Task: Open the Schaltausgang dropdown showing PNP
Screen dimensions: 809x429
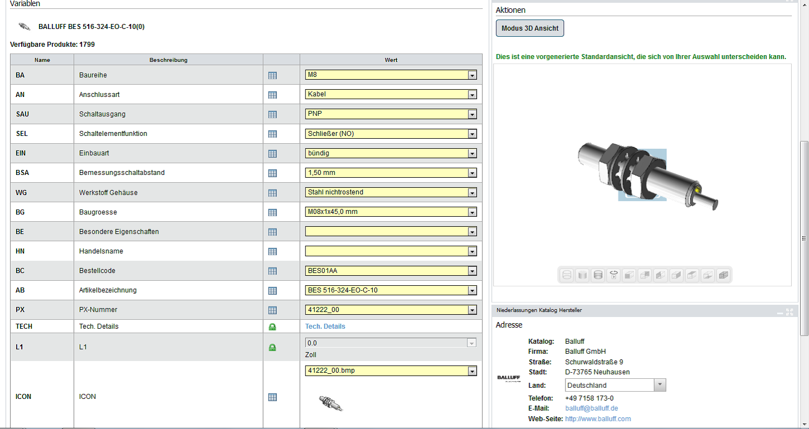Action: (x=391, y=114)
